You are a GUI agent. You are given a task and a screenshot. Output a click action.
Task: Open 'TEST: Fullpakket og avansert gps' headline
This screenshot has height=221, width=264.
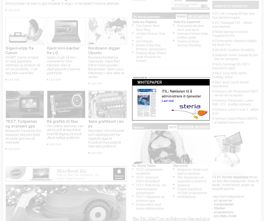pyautogui.click(x=21, y=124)
